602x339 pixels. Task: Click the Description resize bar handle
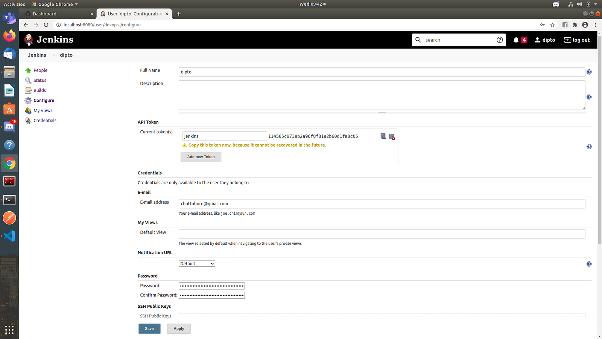coord(382,113)
